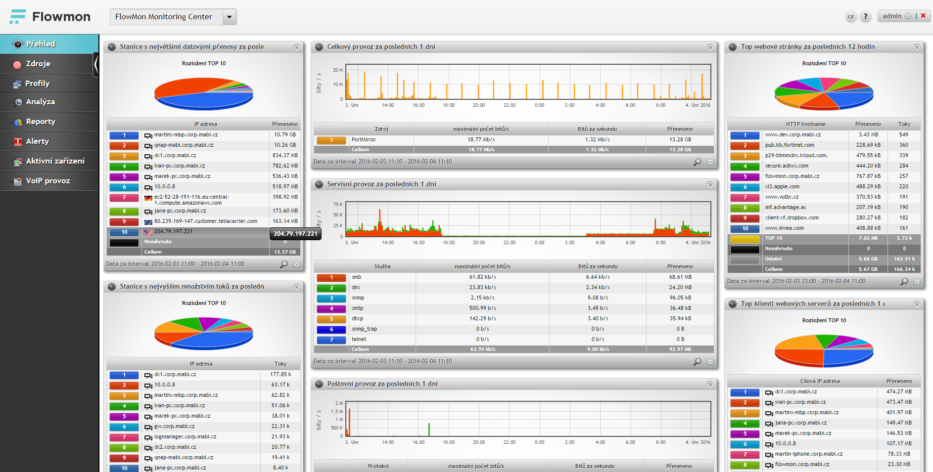Viewport: 933px width, 472px height.
Task: Open www.dev.corp.mabi.cz hostname link
Action: click(793, 134)
